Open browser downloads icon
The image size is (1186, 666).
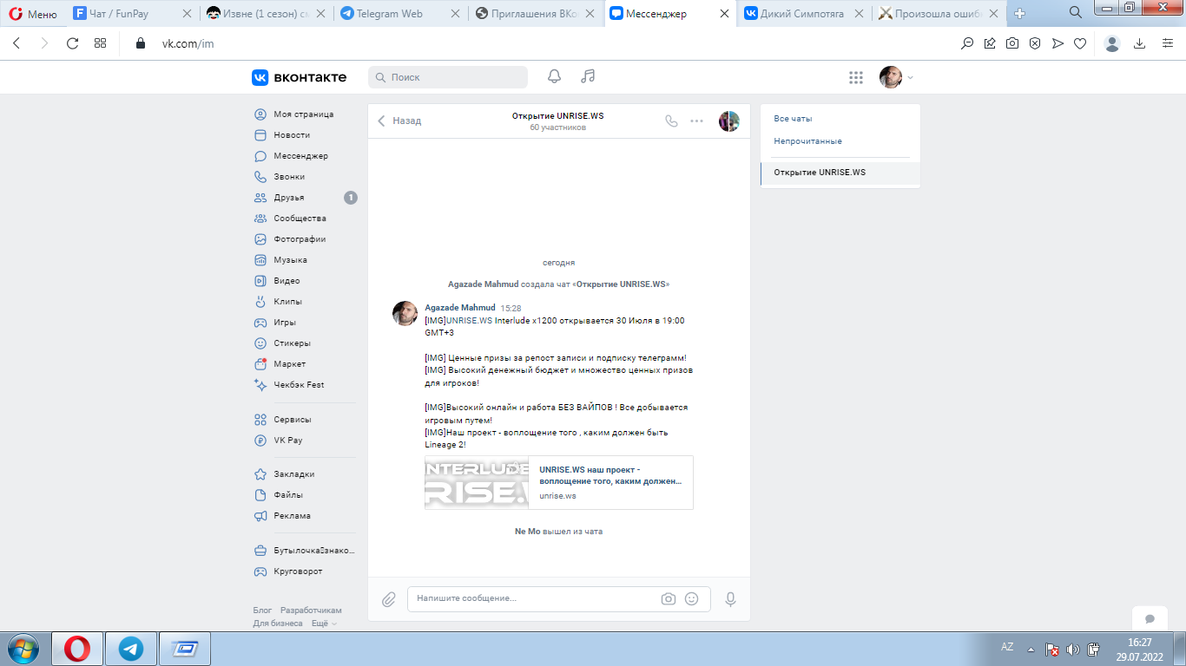[x=1140, y=43]
